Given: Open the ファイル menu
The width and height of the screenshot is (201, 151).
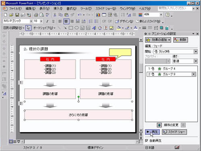Looking at the screenshot, I should pos(15,8).
